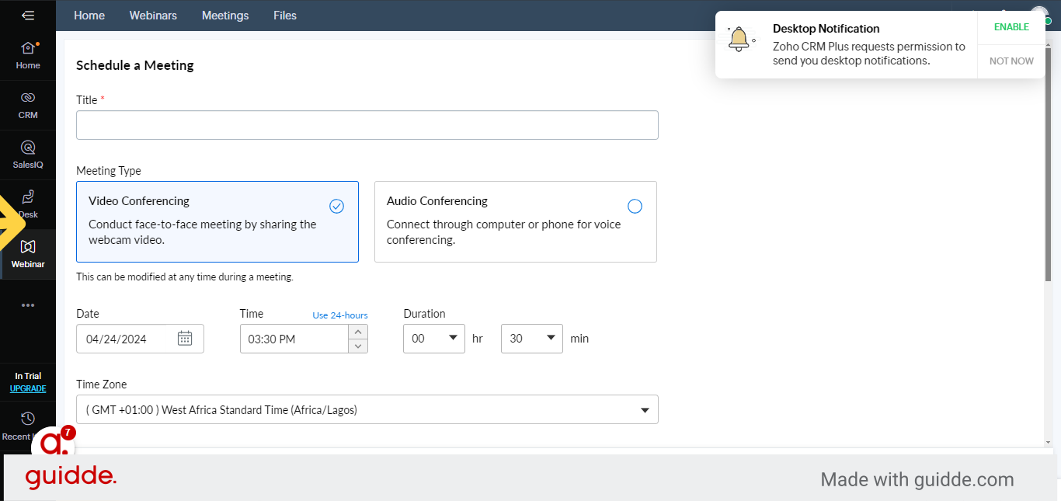Open the Desk app in the sidebar
Screen dimensions: 1061x501
tap(28, 204)
